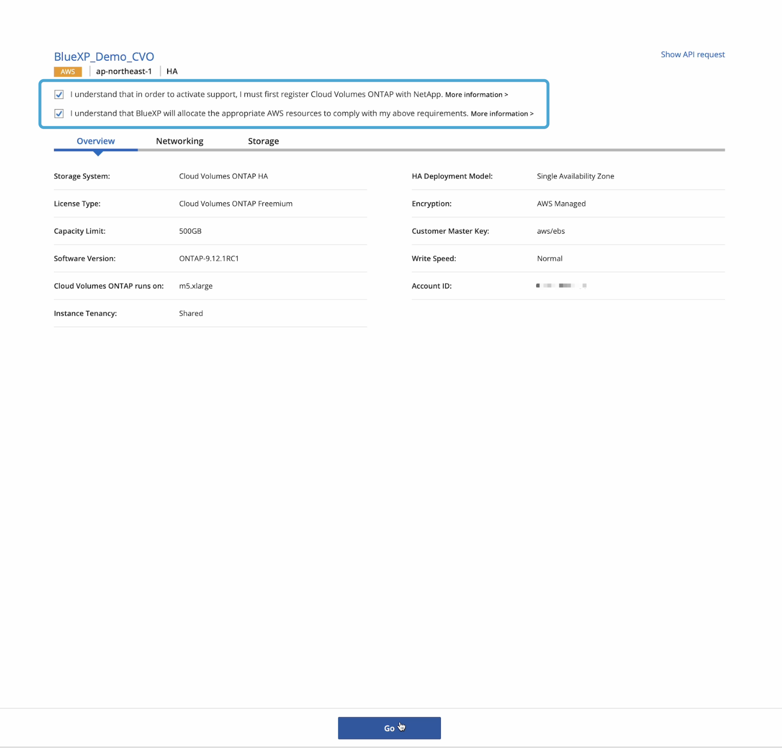
Task: Click the Show API request link
Action: [x=693, y=54]
